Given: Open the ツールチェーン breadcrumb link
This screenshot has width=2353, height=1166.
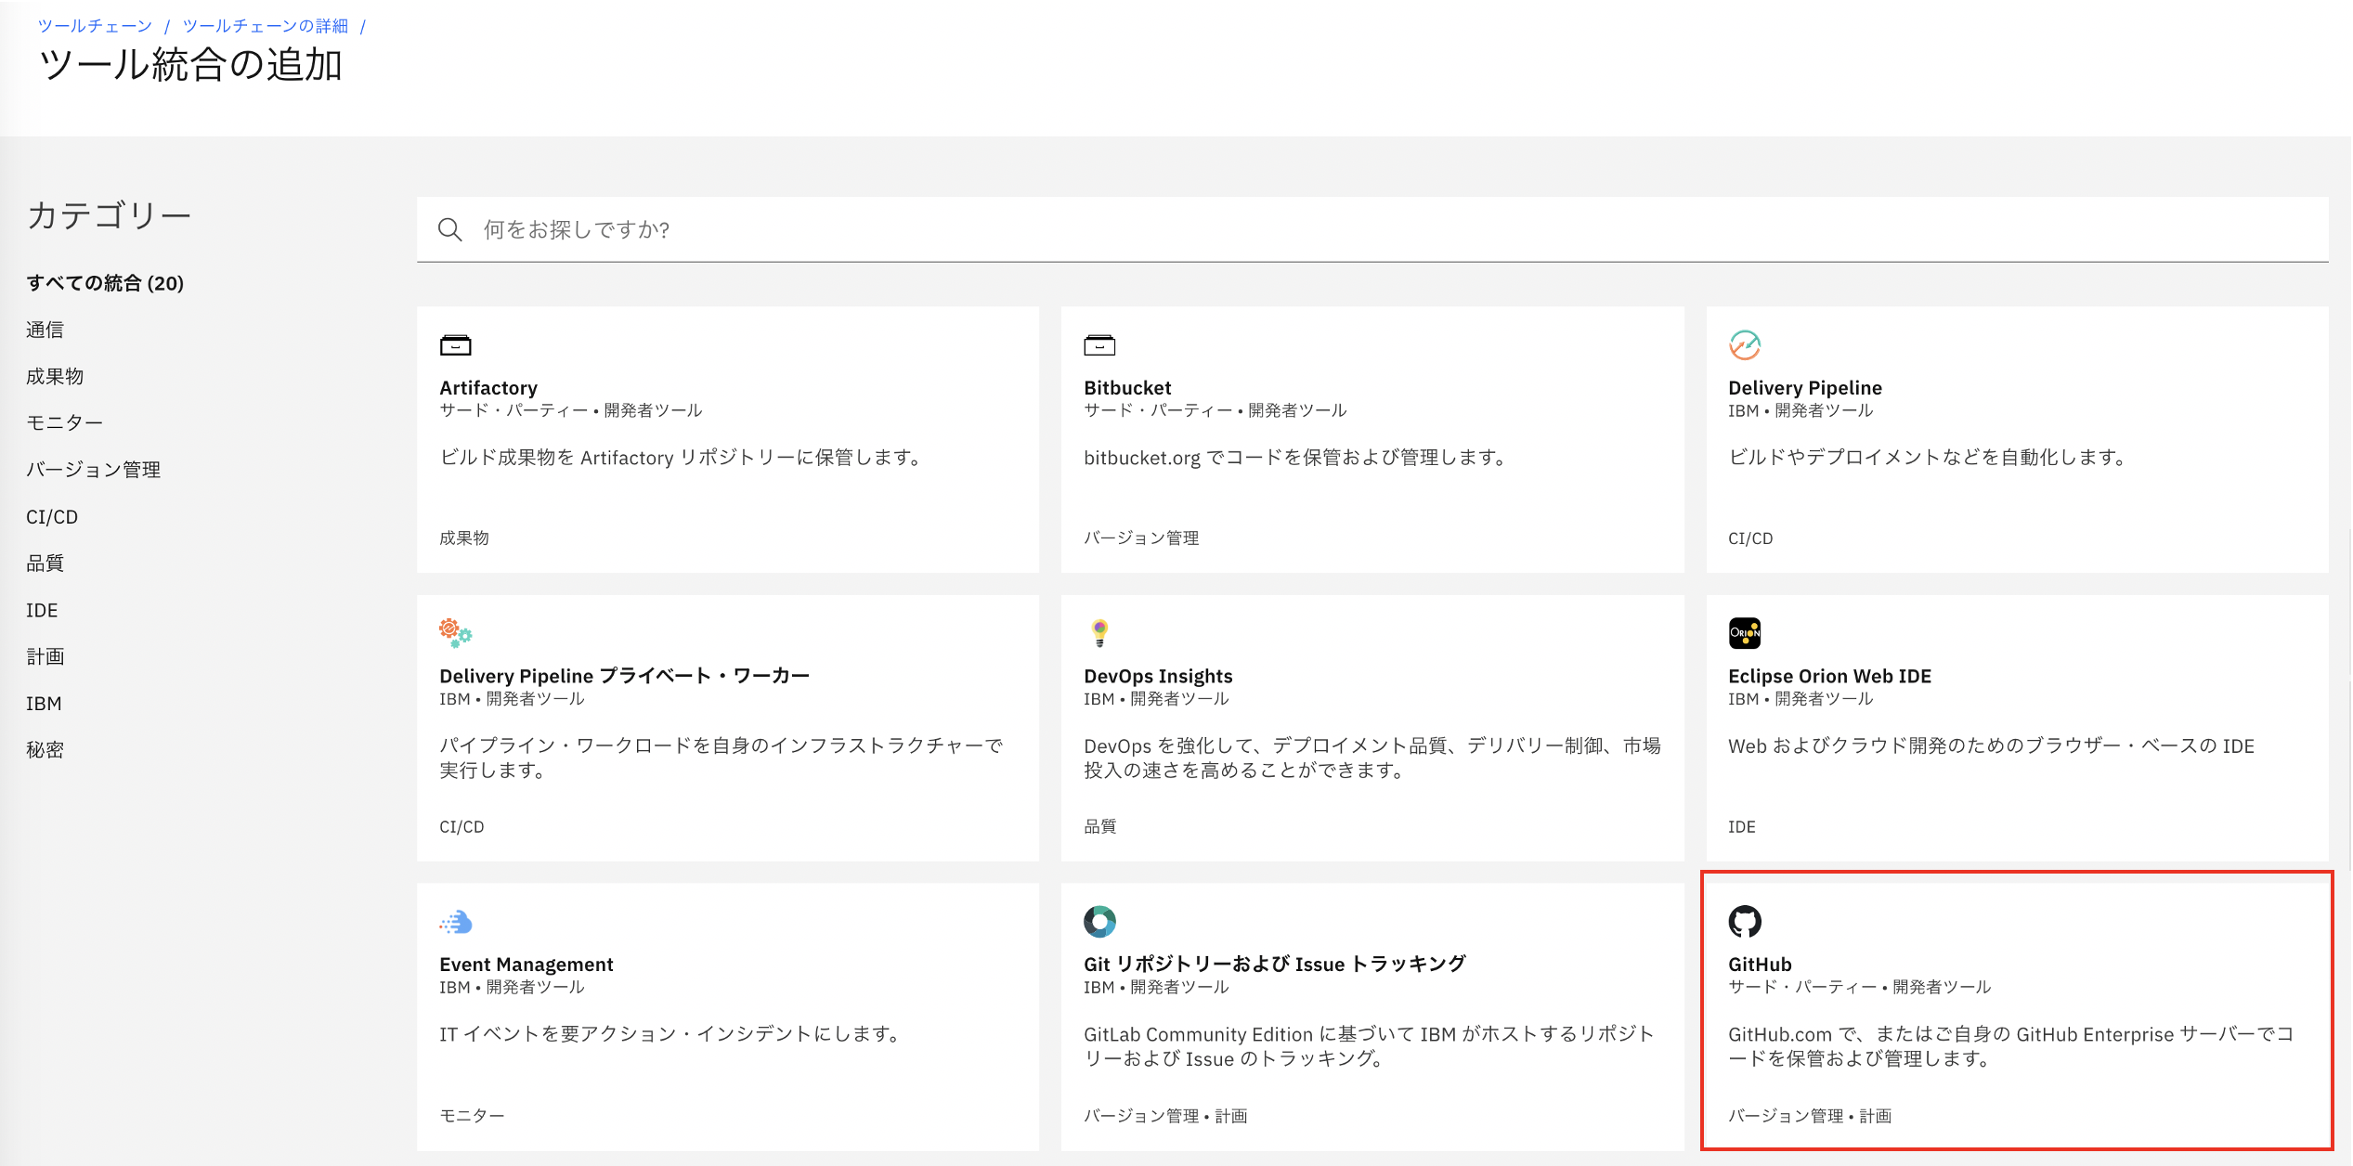Looking at the screenshot, I should pos(95,26).
